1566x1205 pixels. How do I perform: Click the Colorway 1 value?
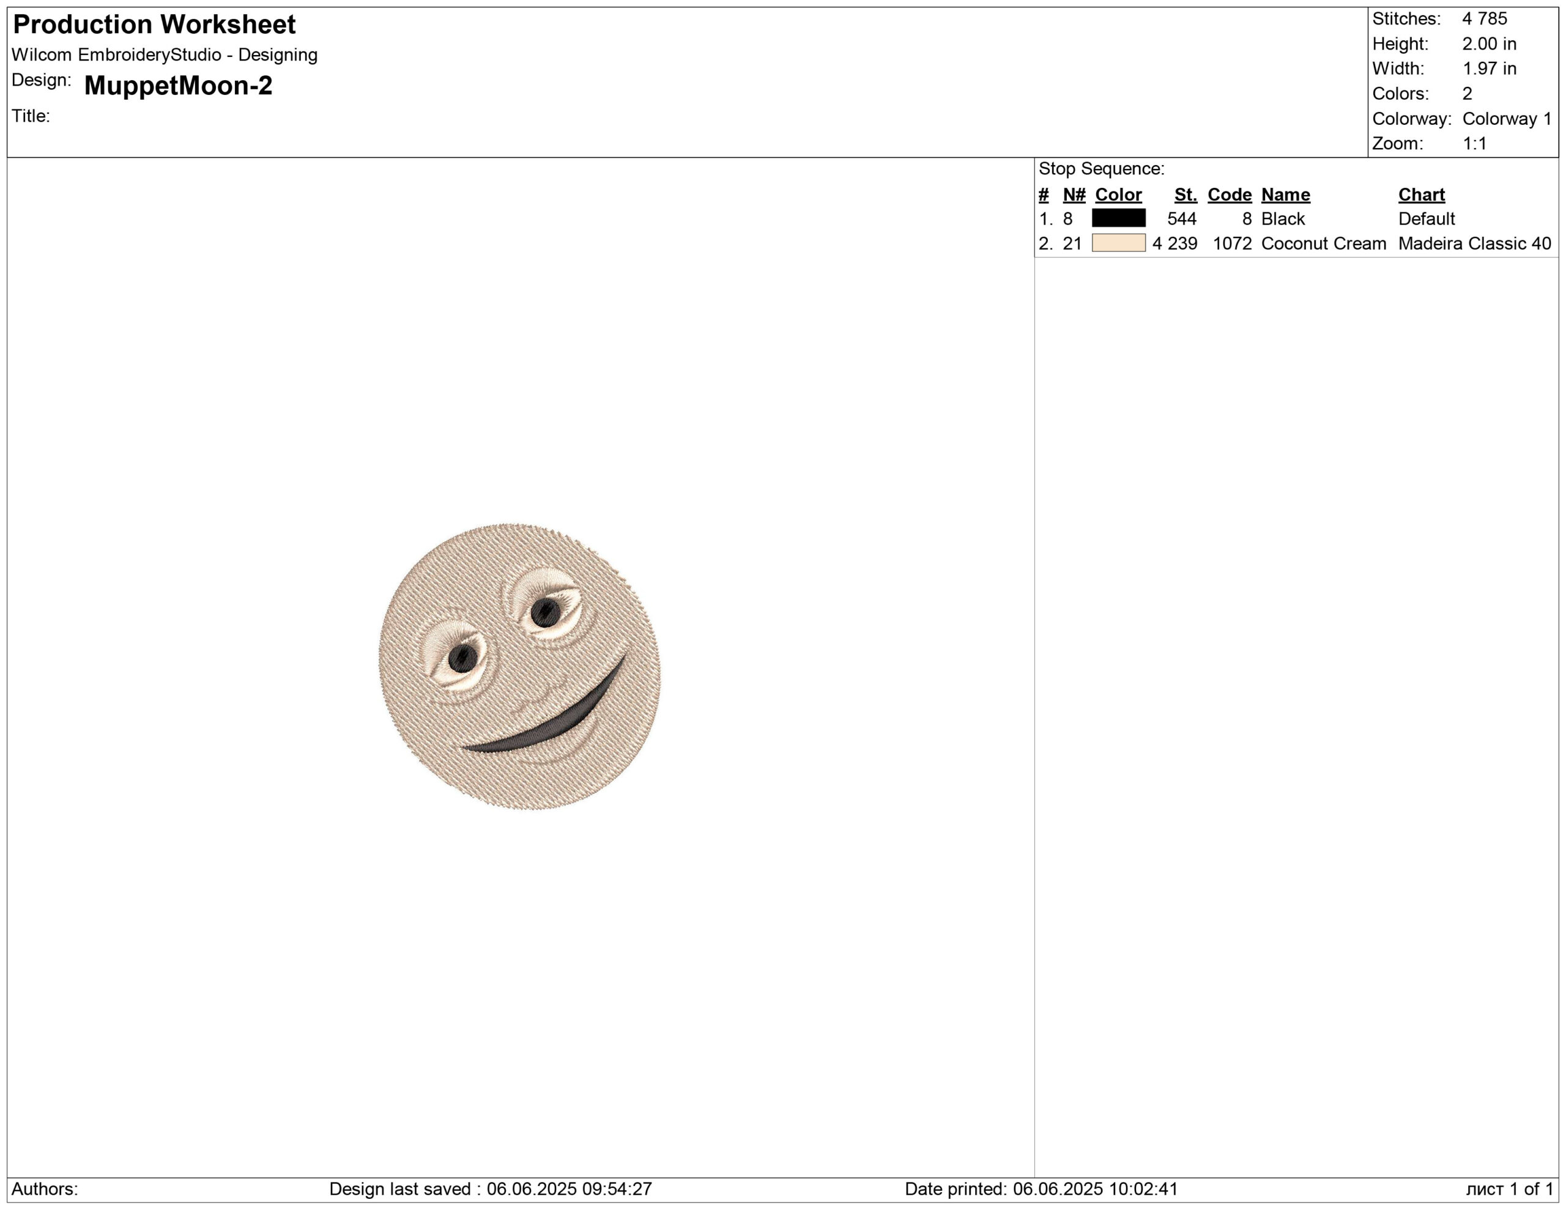pos(1507,118)
